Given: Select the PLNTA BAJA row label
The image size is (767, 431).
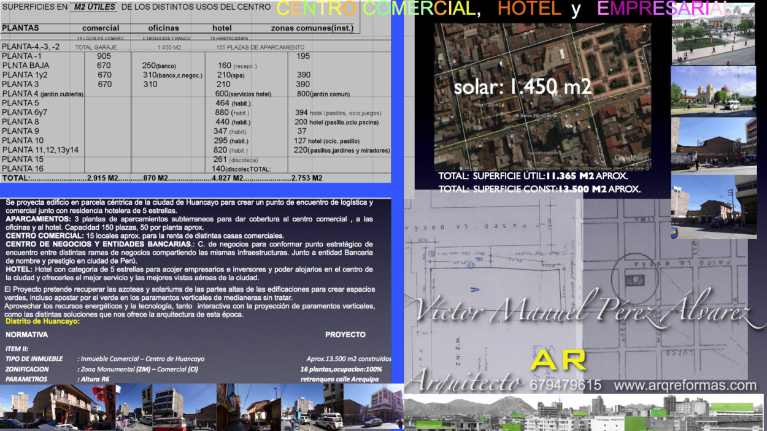Looking at the screenshot, I should tap(26, 65).
